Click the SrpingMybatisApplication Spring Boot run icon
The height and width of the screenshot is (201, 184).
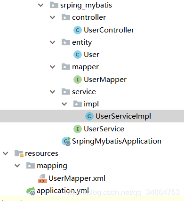(66, 141)
